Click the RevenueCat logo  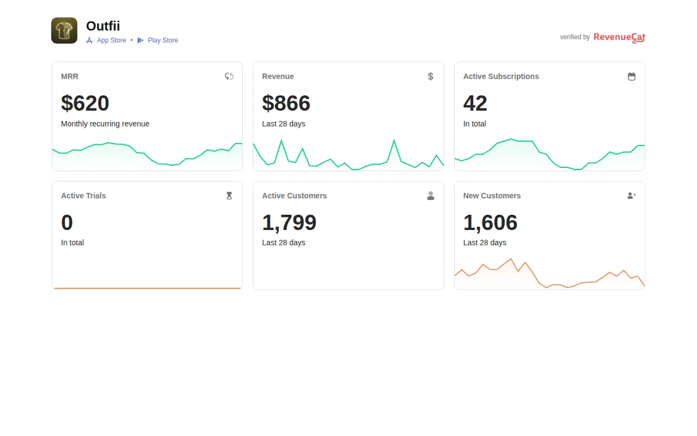tap(620, 37)
